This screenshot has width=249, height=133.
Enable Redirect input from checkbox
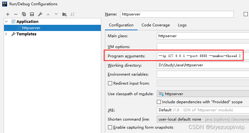110,83
